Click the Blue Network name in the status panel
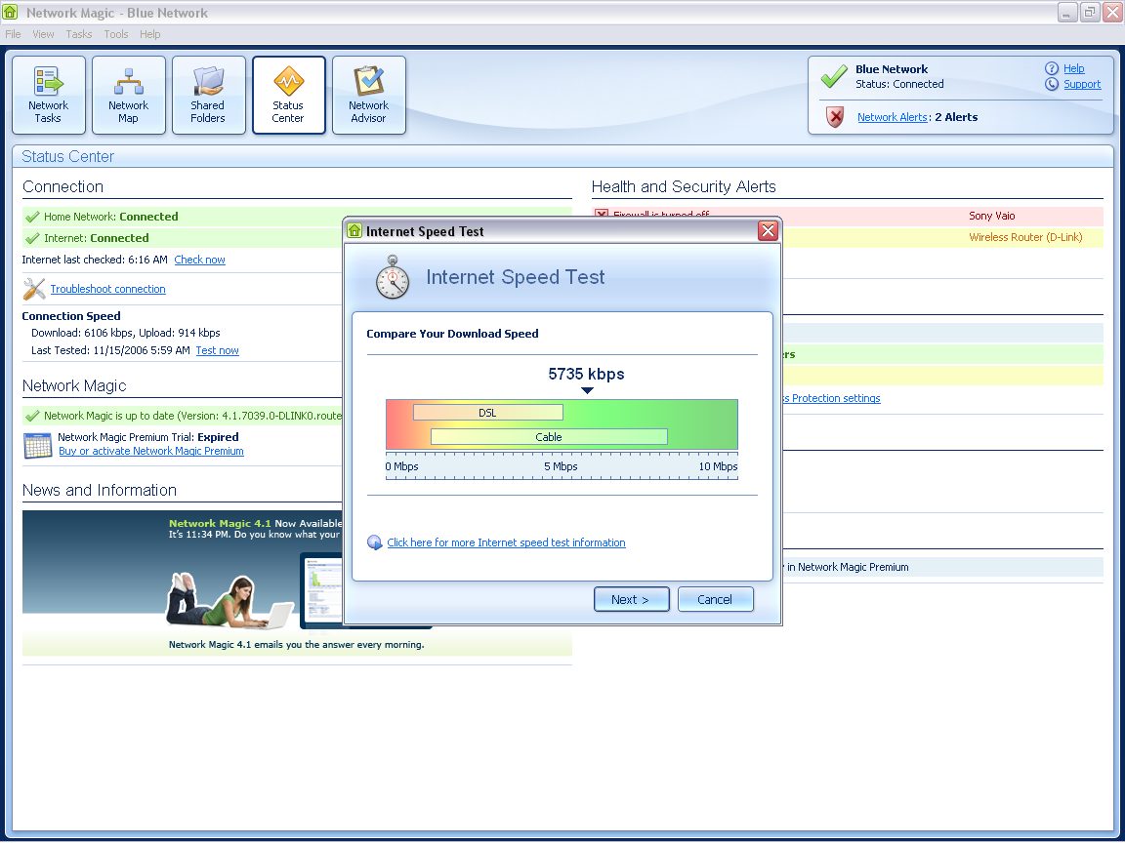 [x=891, y=69]
